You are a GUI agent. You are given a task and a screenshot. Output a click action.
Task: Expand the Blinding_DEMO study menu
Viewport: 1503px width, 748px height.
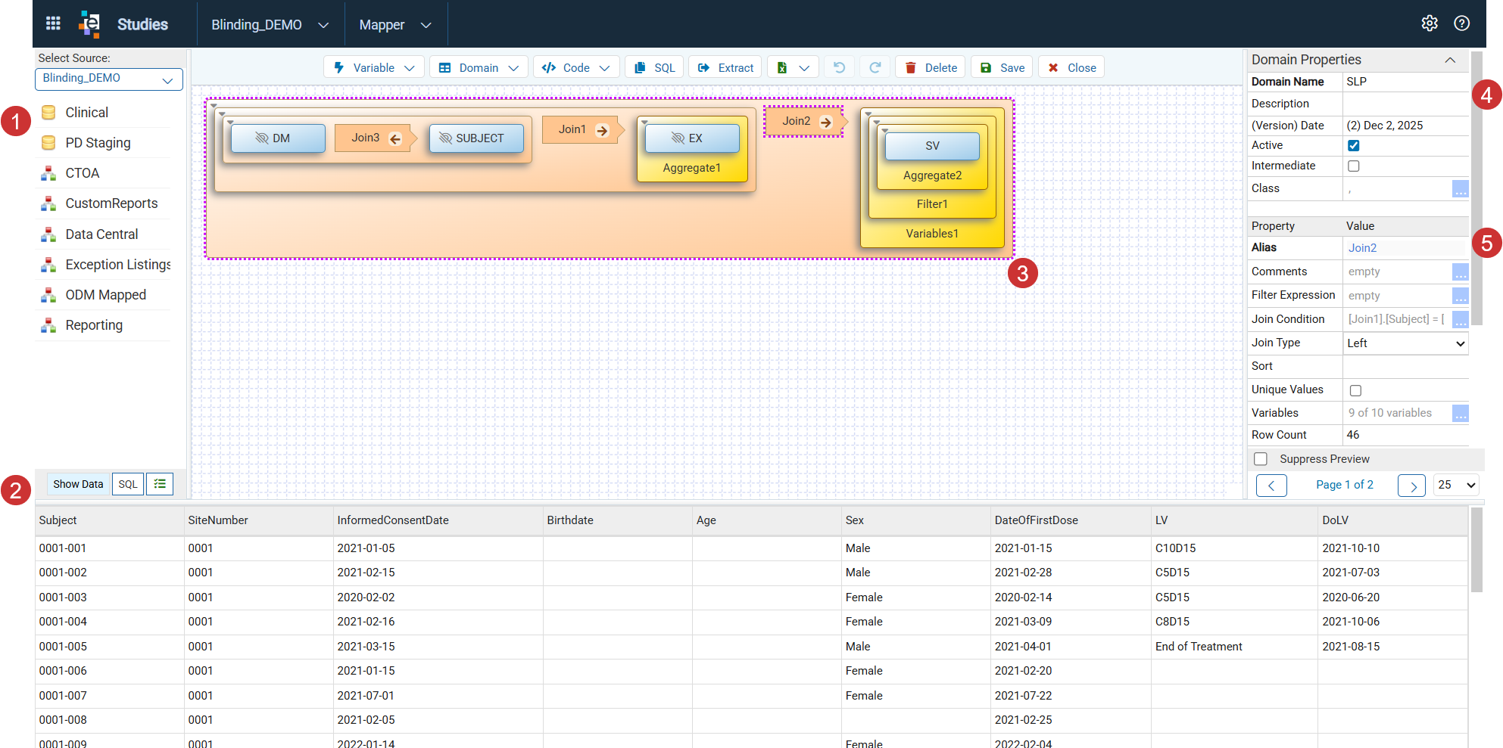click(270, 25)
